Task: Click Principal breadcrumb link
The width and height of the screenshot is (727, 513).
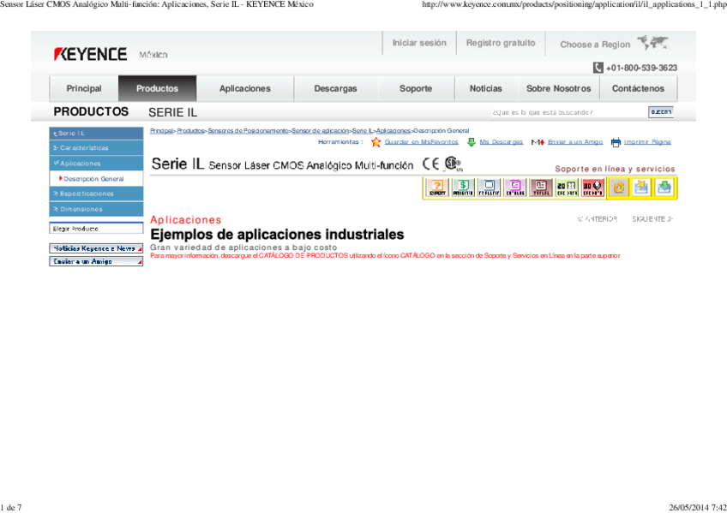Action: coord(161,130)
